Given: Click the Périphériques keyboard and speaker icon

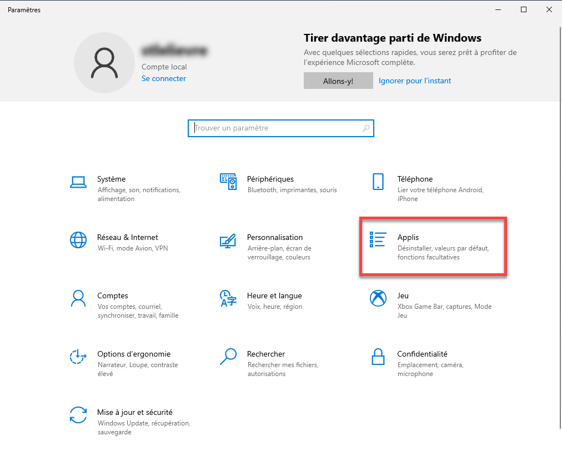Looking at the screenshot, I should 228,182.
